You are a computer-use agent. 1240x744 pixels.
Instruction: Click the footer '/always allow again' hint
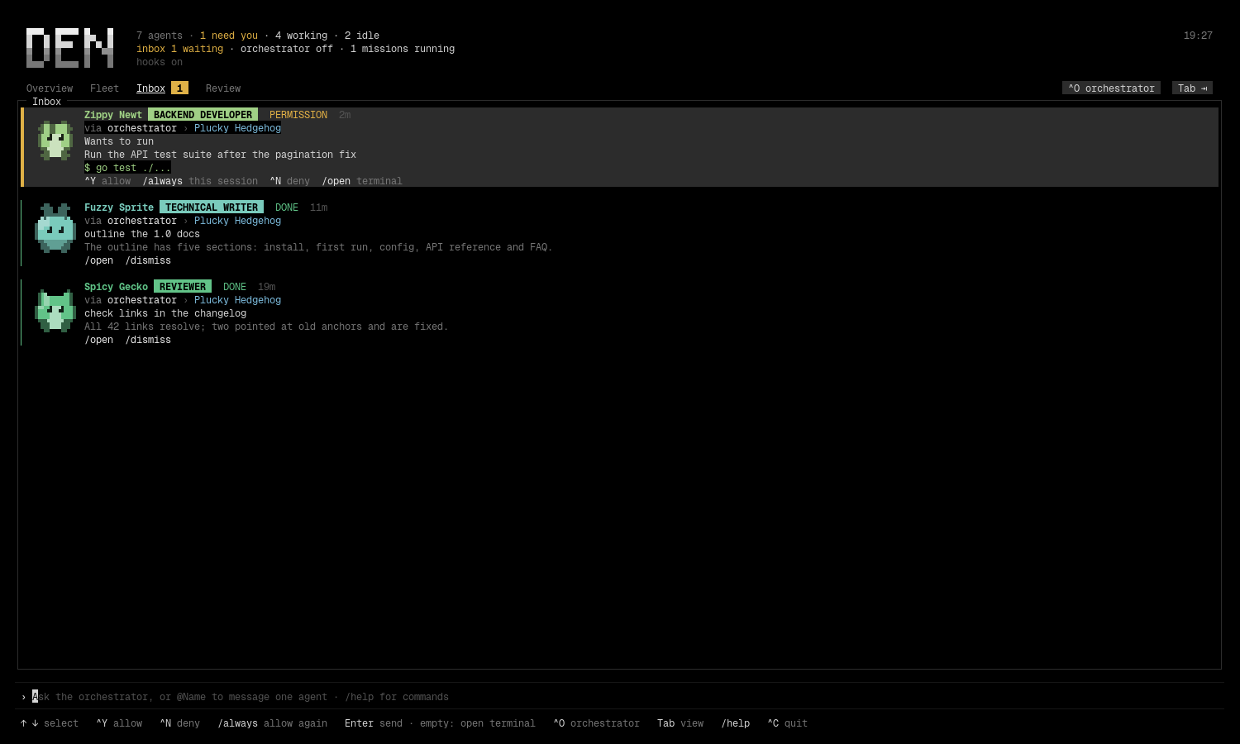pyautogui.click(x=273, y=723)
